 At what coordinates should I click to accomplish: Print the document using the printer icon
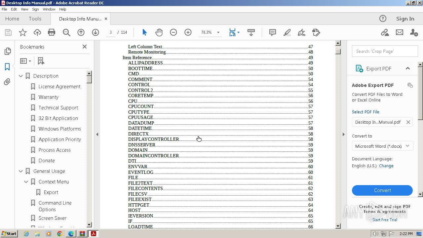coord(52,32)
